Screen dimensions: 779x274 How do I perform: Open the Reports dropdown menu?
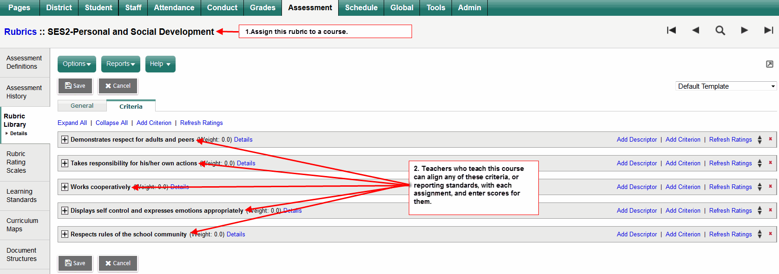[x=120, y=64]
